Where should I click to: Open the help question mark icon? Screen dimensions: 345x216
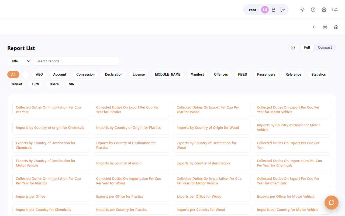click(x=313, y=10)
